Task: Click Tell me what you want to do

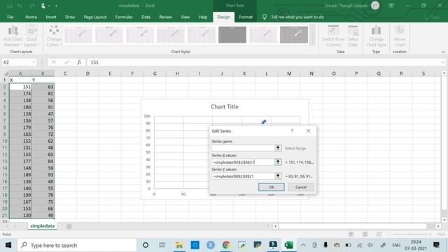Action: tap(297, 17)
